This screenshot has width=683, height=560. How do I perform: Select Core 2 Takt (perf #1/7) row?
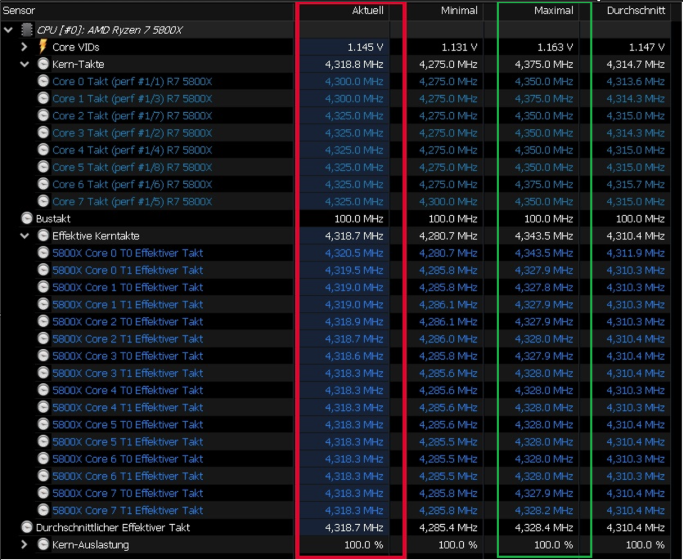[132, 116]
